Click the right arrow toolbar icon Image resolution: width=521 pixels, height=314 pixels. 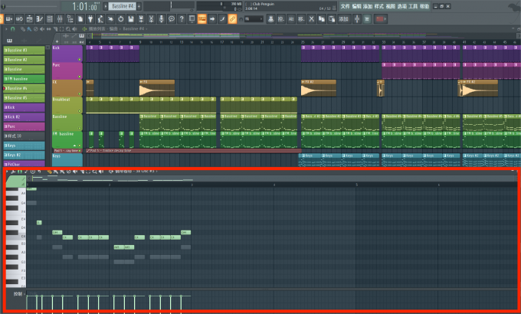(212, 19)
